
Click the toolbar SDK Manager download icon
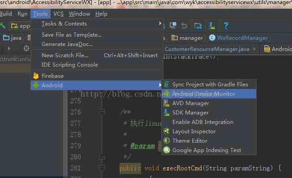point(212,25)
